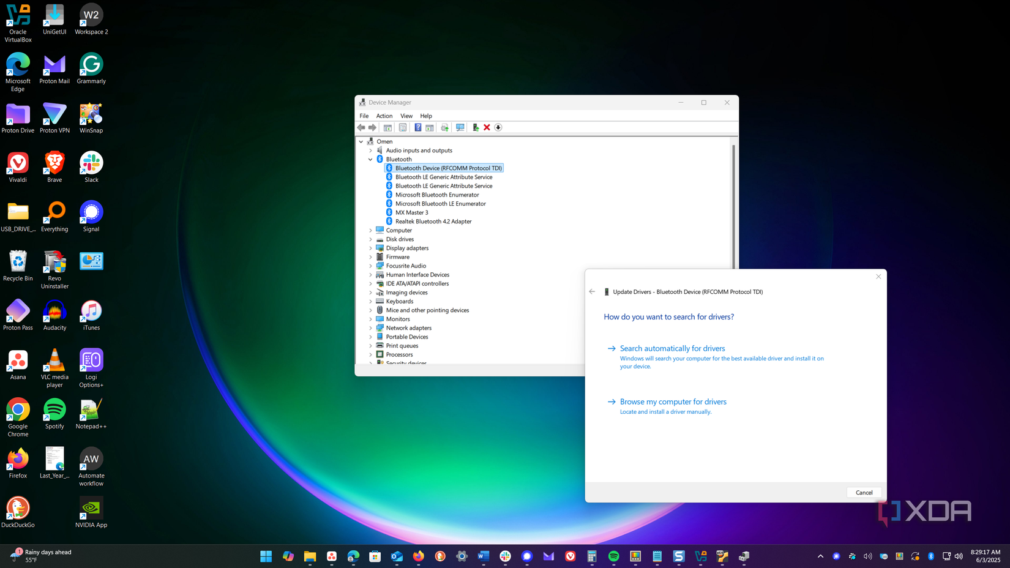
Task: Open the Help menu
Action: (426, 116)
